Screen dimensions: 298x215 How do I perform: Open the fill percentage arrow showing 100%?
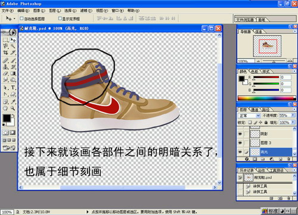coord(293,122)
